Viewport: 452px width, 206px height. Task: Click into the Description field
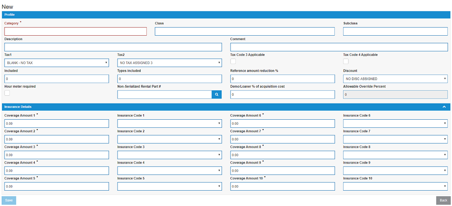pos(113,47)
